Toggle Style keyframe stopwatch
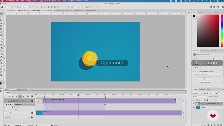 [x=12, y=109]
